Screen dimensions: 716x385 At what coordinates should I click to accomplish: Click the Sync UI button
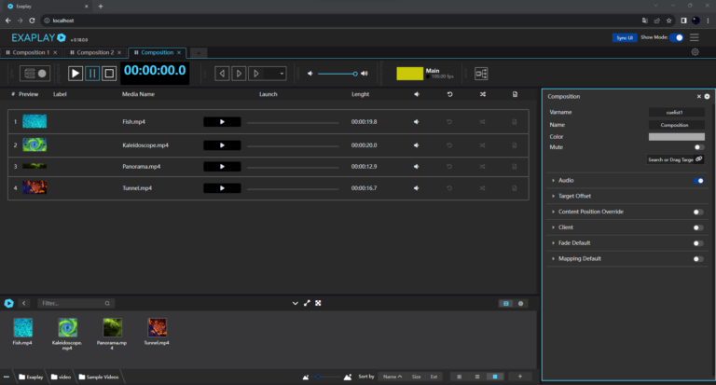pyautogui.click(x=624, y=37)
